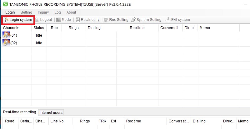
Task: Open the Setting menu
Action: (x=26, y=13)
